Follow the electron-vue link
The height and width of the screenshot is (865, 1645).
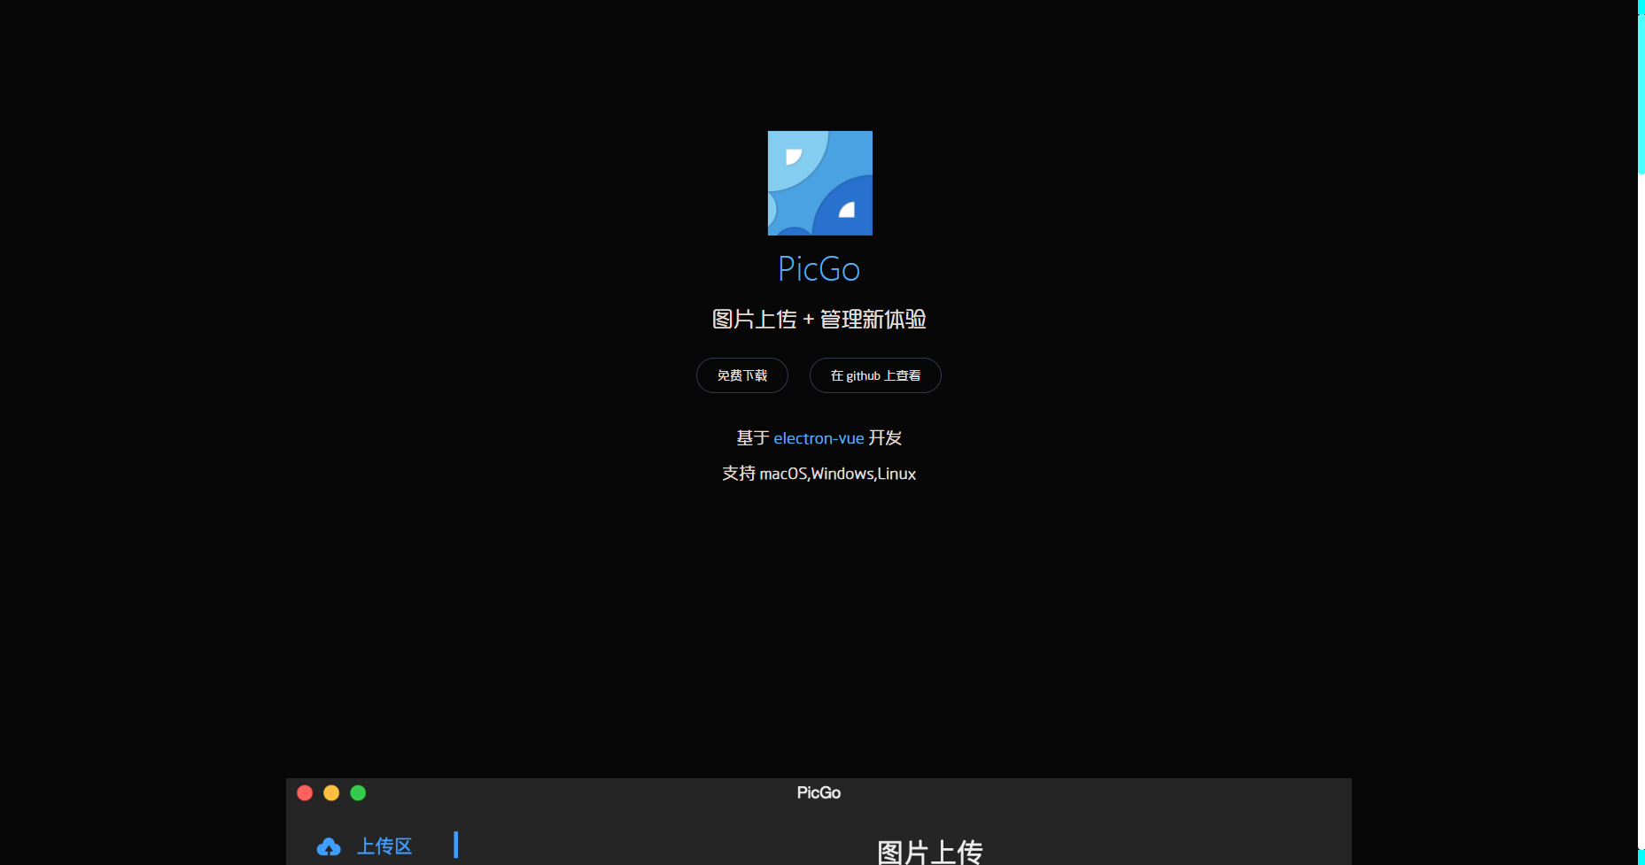pos(819,438)
